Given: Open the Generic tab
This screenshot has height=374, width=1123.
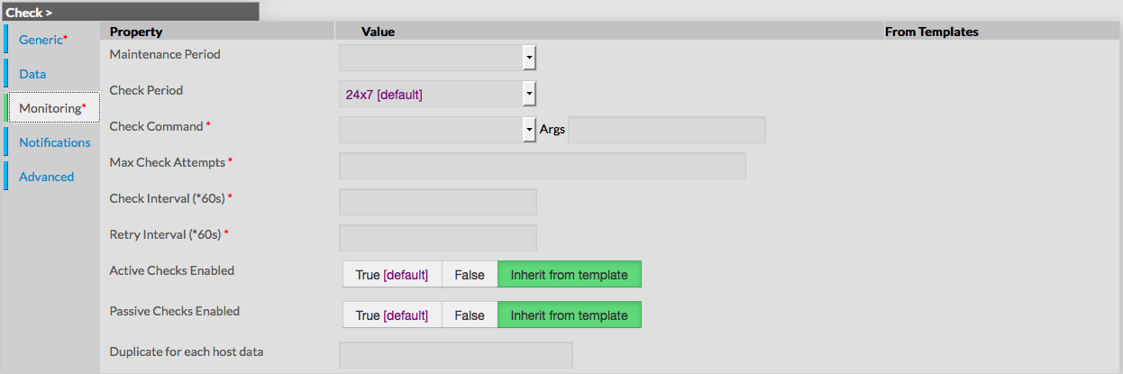Looking at the screenshot, I should pyautogui.click(x=42, y=40).
